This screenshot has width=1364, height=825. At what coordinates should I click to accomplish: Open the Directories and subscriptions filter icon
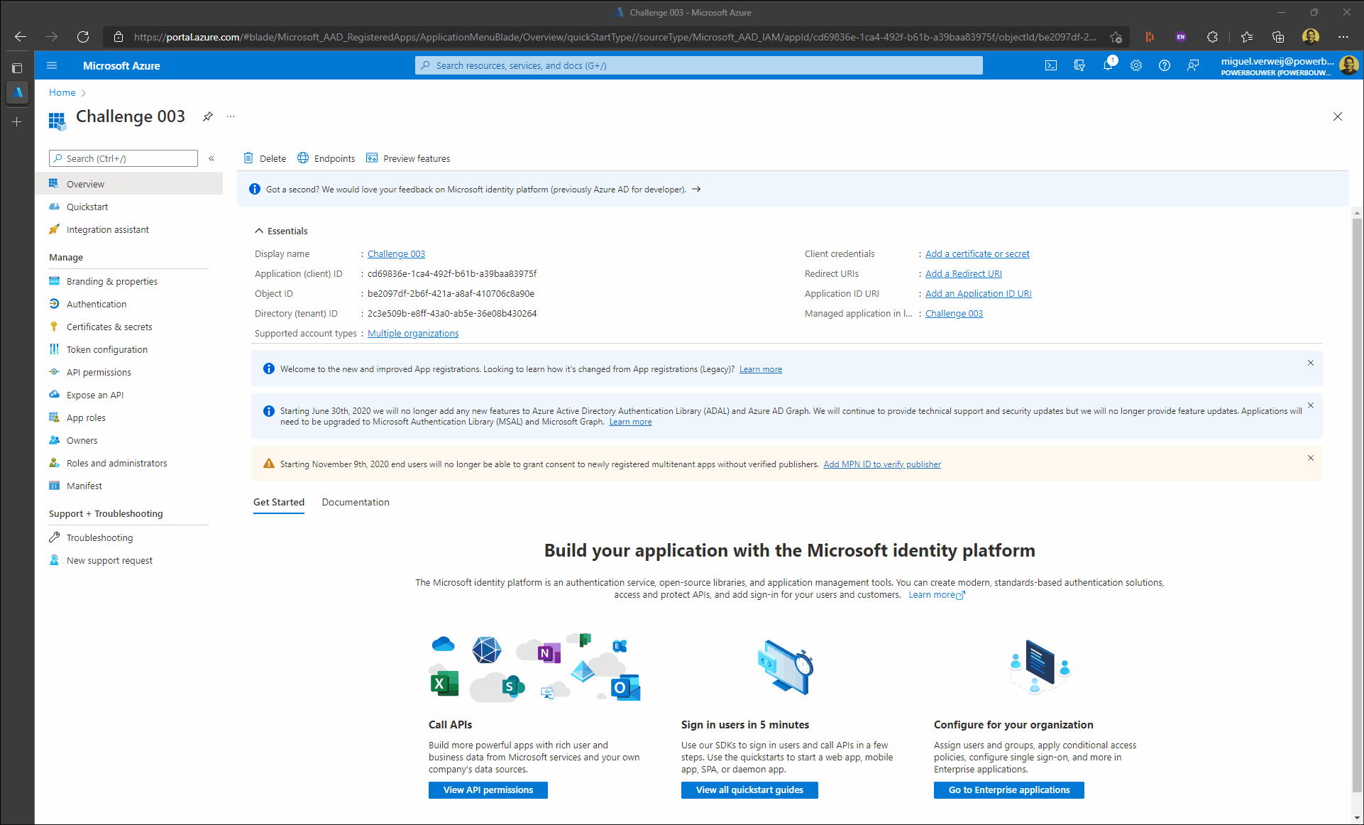1079,65
